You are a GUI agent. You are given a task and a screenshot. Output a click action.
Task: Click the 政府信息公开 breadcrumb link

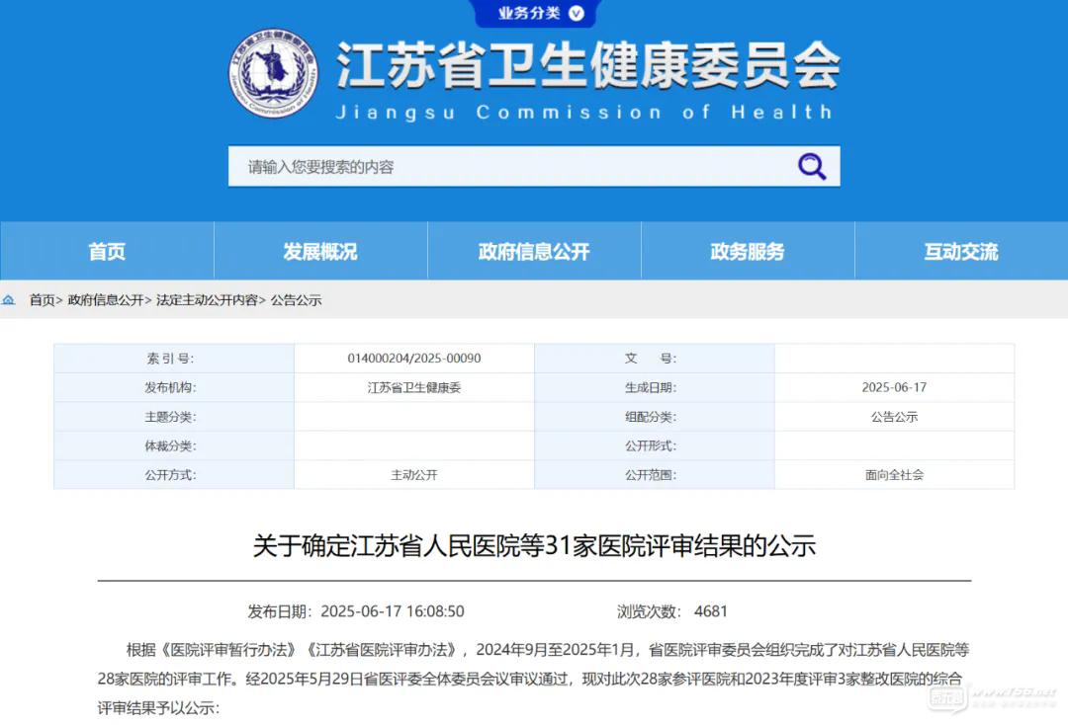coord(106,300)
